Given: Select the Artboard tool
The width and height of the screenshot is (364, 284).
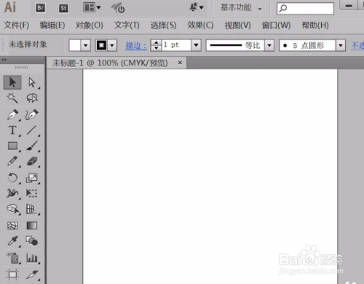Looking at the screenshot, I should point(12,275).
